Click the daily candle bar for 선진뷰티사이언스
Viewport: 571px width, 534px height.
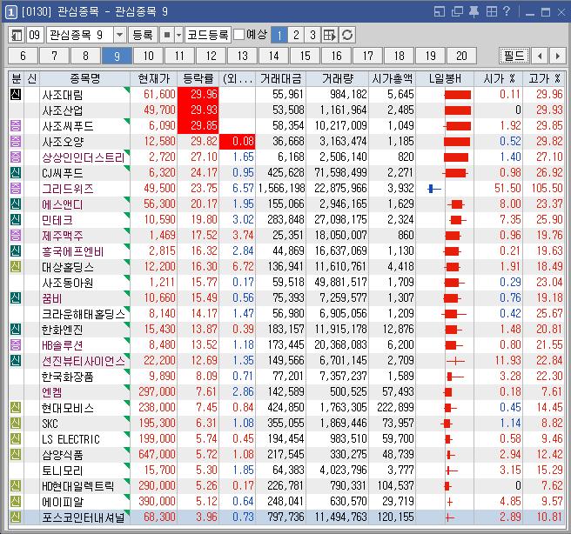pyautogui.click(x=455, y=361)
